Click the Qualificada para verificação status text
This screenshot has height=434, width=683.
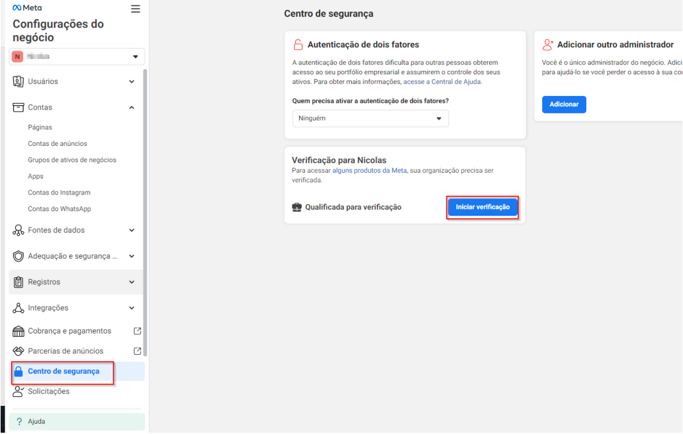(x=353, y=207)
